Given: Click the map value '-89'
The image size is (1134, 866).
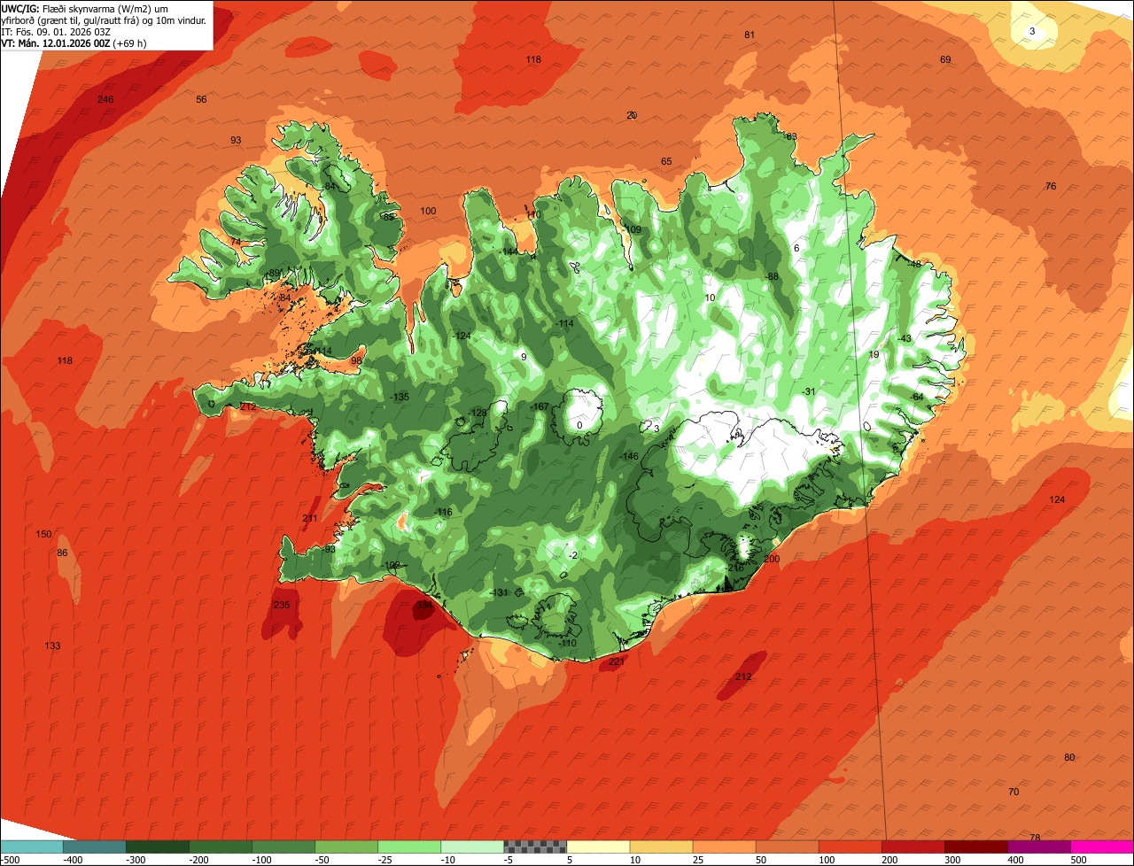Looking at the screenshot, I should pyautogui.click(x=274, y=272).
